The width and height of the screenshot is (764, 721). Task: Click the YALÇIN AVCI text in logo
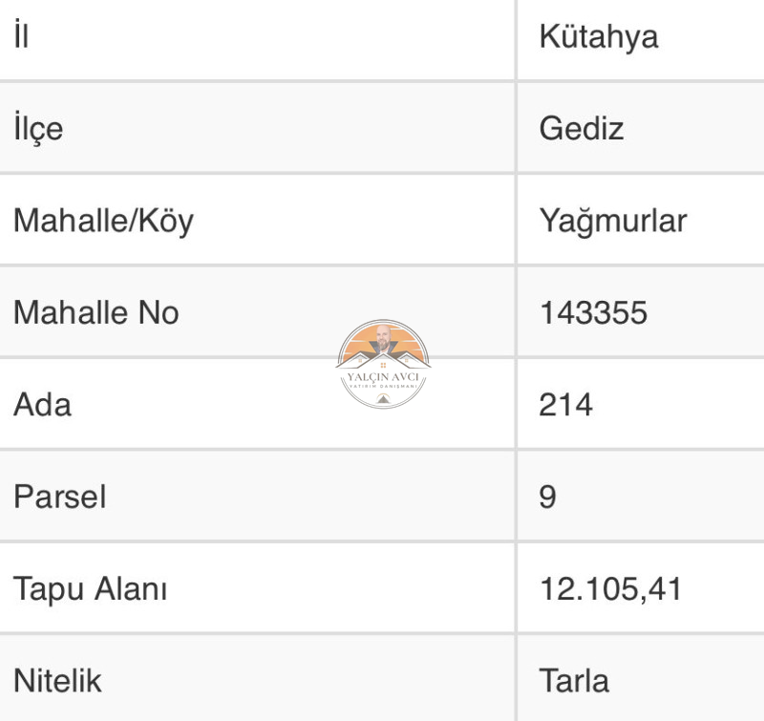[x=383, y=377]
